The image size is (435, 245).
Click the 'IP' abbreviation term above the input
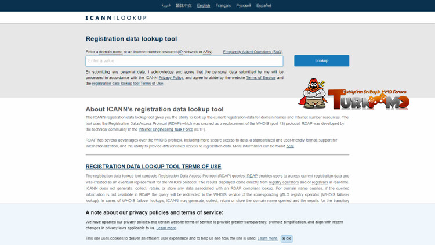180,52
